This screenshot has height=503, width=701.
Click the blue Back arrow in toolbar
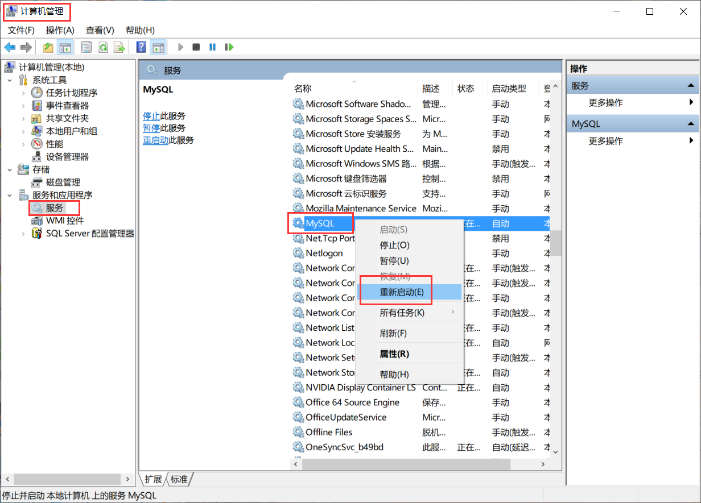(x=10, y=47)
